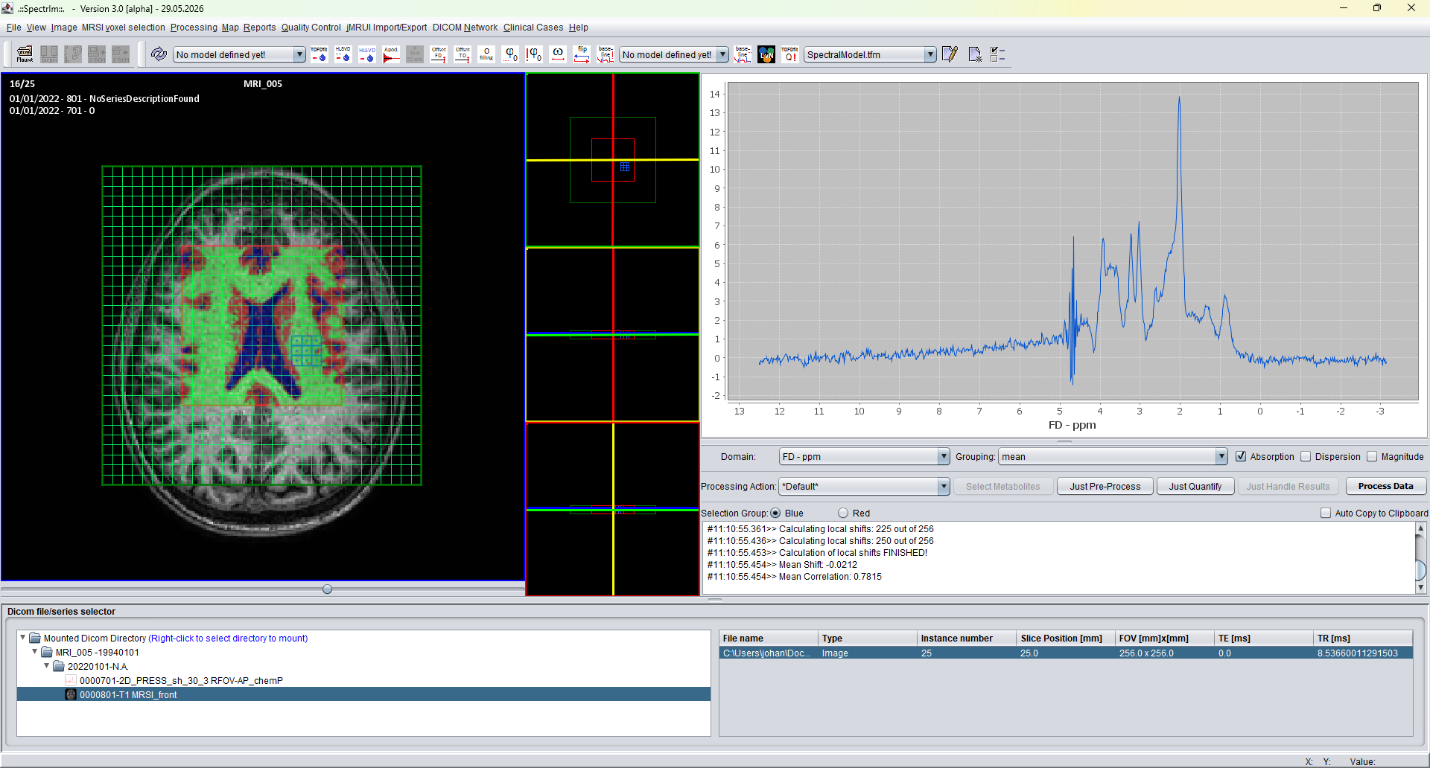Collapse the MRI_005 -19940101 tree node
1430x768 pixels.
coord(34,652)
